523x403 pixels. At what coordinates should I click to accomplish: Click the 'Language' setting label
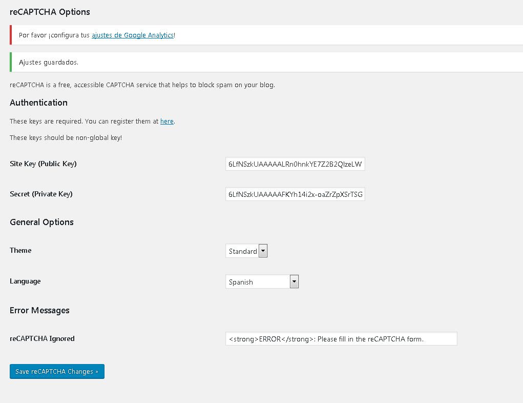pyautogui.click(x=25, y=281)
